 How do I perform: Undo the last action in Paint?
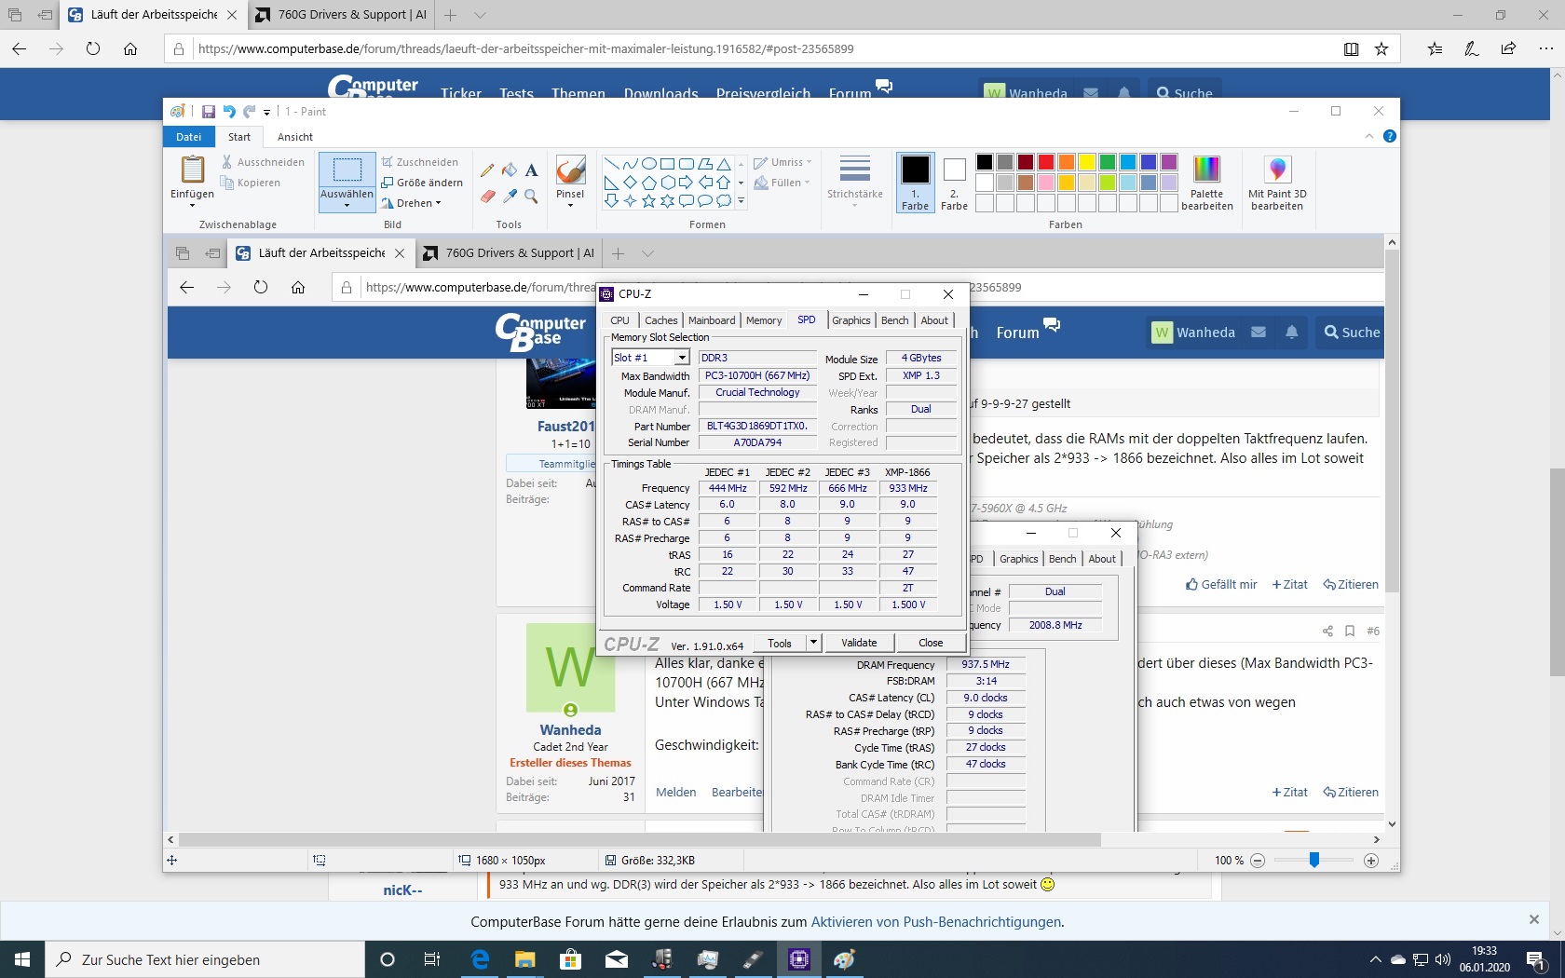229,112
